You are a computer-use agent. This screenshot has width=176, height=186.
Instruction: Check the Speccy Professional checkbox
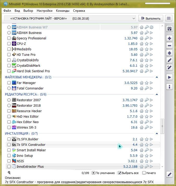9,38
